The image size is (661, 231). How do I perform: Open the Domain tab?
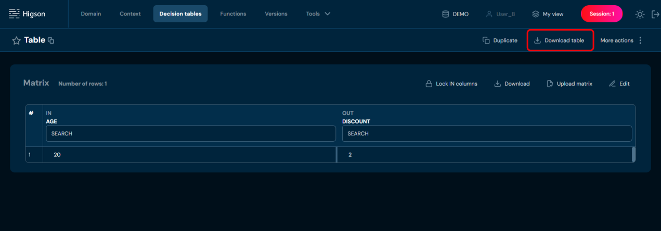point(91,14)
